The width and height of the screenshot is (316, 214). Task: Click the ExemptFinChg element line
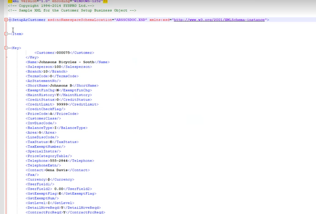[x=59, y=90]
